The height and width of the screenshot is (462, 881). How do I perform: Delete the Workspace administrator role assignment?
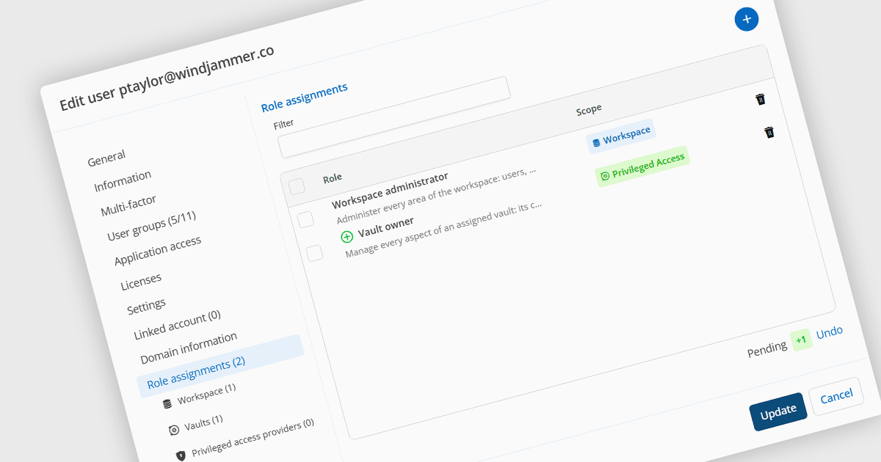pyautogui.click(x=761, y=99)
